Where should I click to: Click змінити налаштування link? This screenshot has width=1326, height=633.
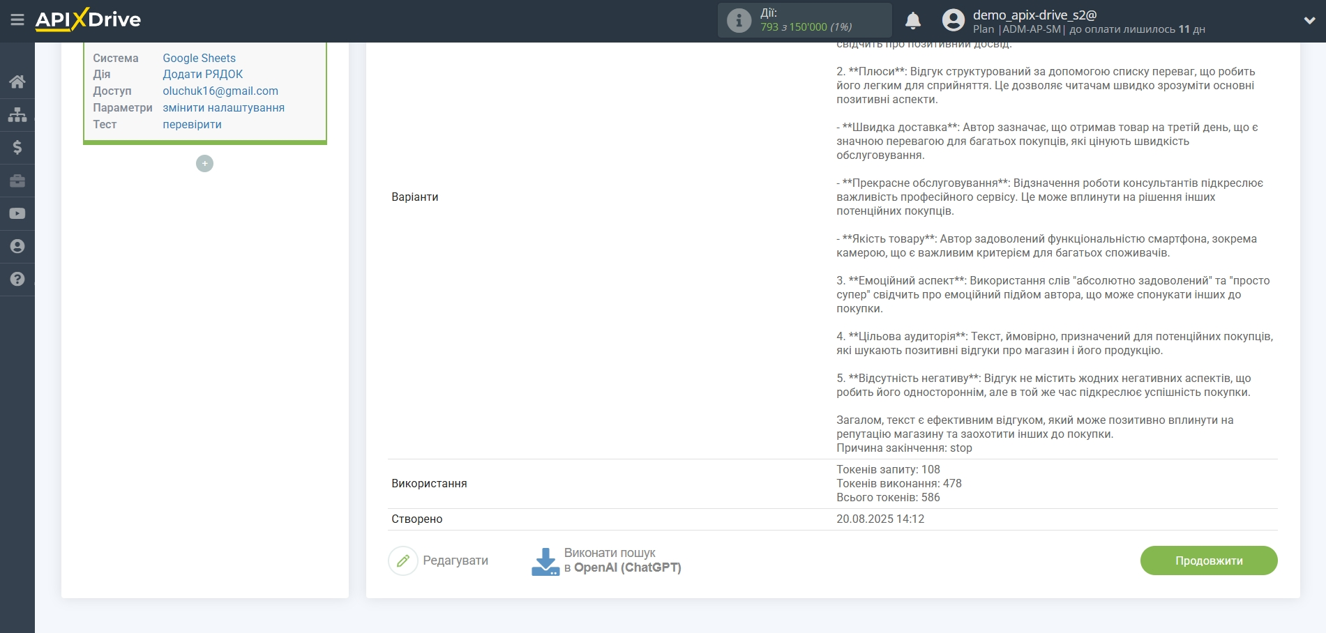[x=223, y=107]
